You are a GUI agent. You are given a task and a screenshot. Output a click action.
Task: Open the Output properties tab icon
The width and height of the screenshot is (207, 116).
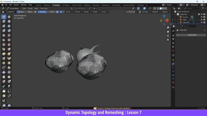pos(173,39)
